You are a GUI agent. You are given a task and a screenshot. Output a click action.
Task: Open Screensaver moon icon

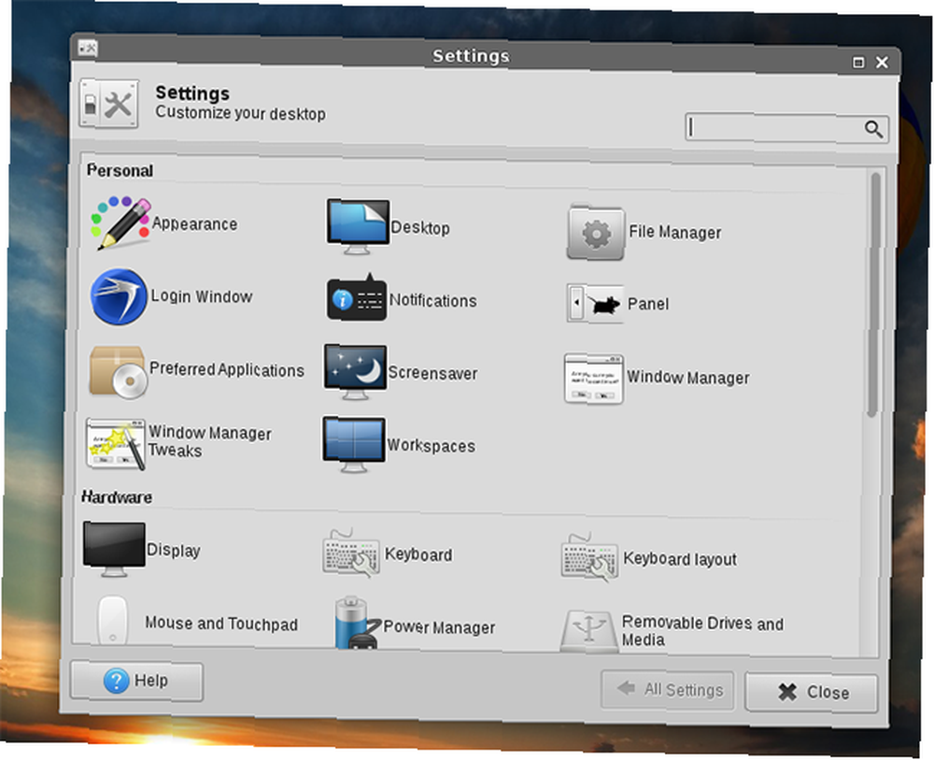click(355, 373)
